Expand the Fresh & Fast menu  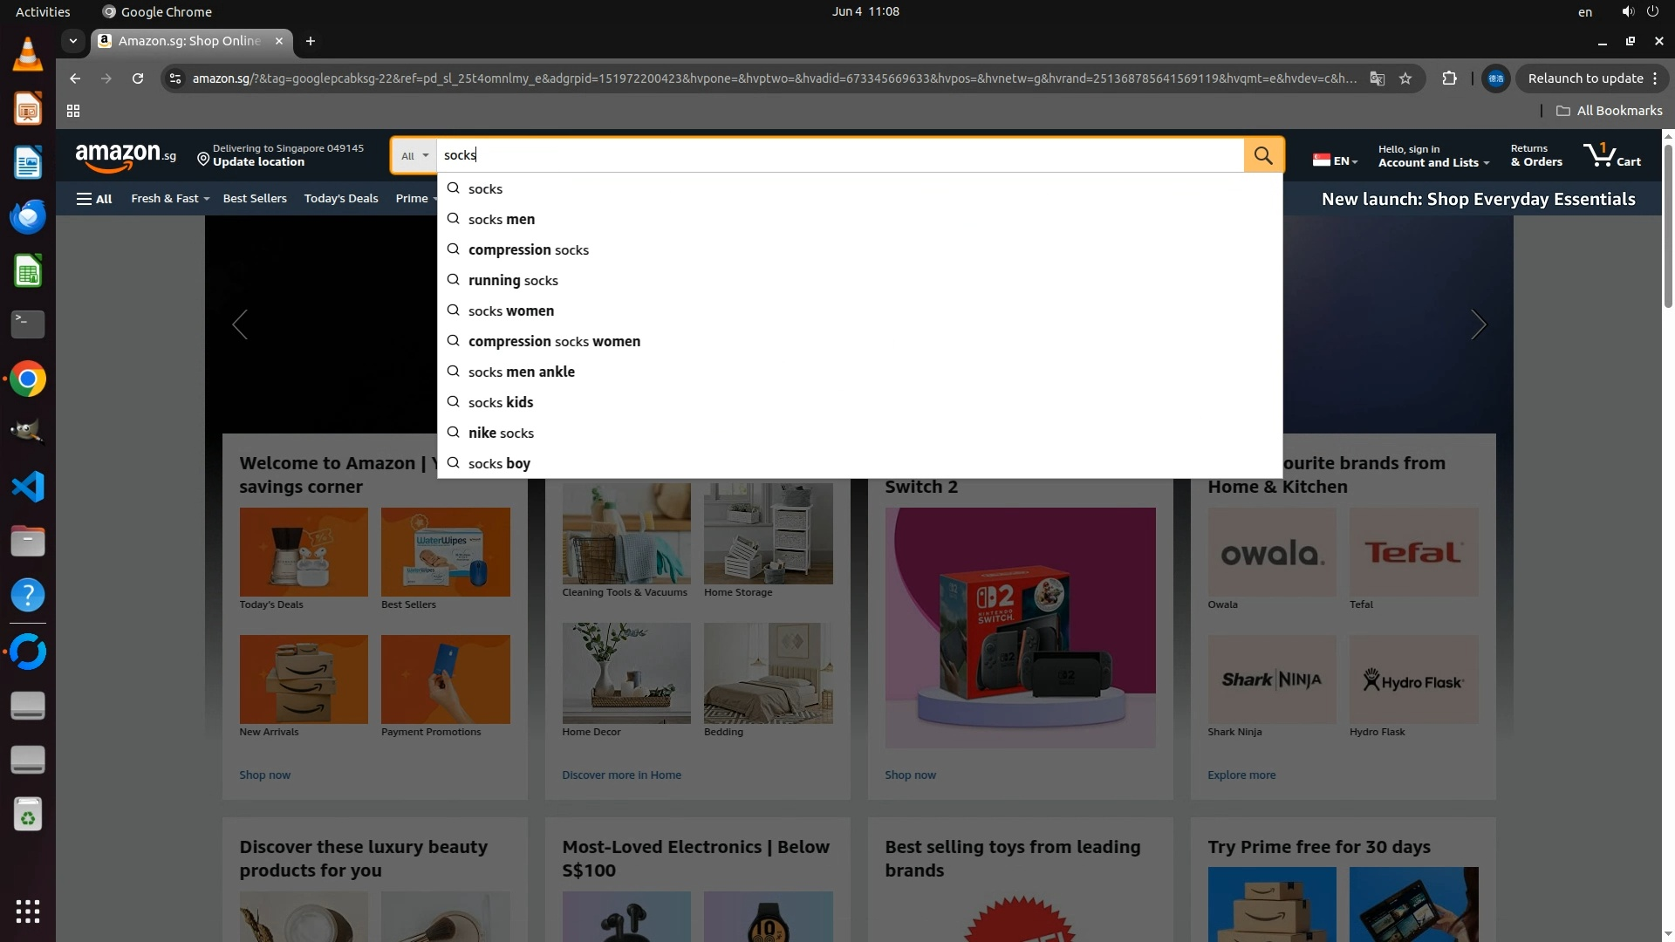pyautogui.click(x=170, y=199)
